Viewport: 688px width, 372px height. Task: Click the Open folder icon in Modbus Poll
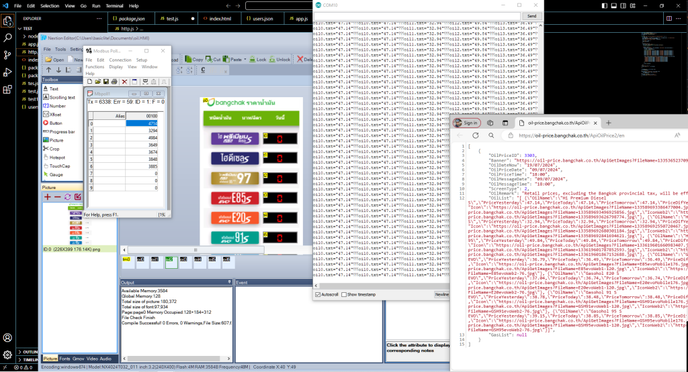[98, 82]
